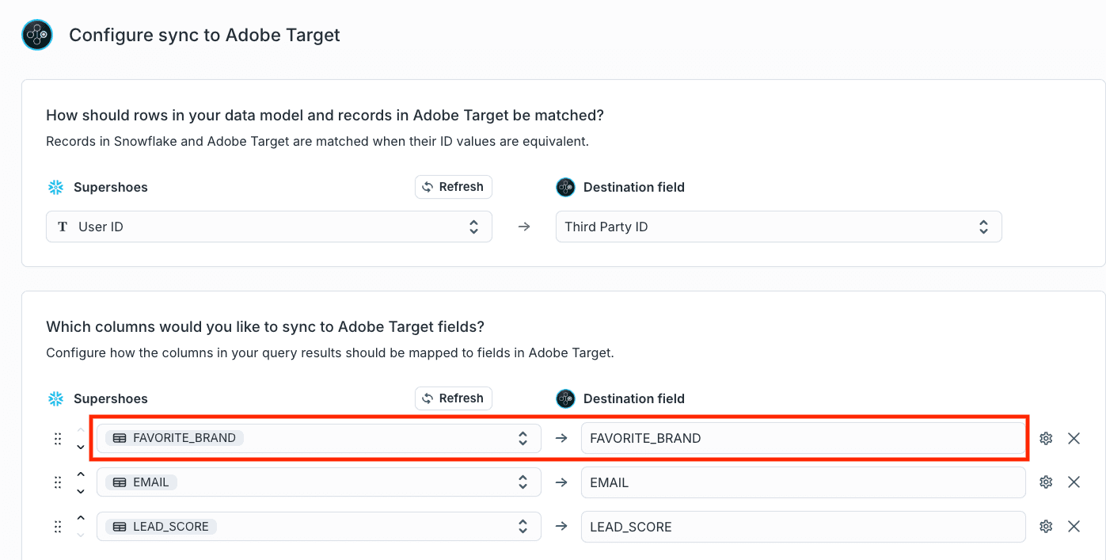Open the User ID source dropdown
Image resolution: width=1106 pixels, height=560 pixels.
click(x=269, y=227)
